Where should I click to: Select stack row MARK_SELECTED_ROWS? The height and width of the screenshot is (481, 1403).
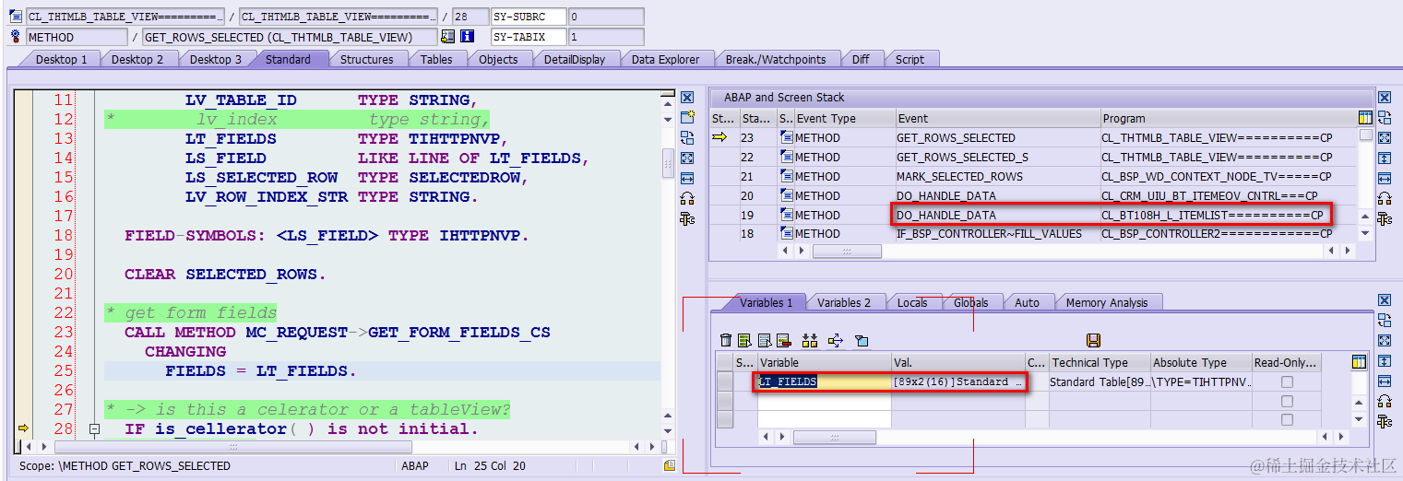1033,177
